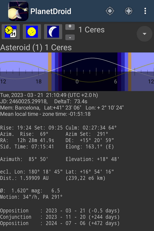Tap the 'Ø: 1.620"' diameter value
The width and height of the screenshot is (154, 231).
pyautogui.click(x=14, y=191)
